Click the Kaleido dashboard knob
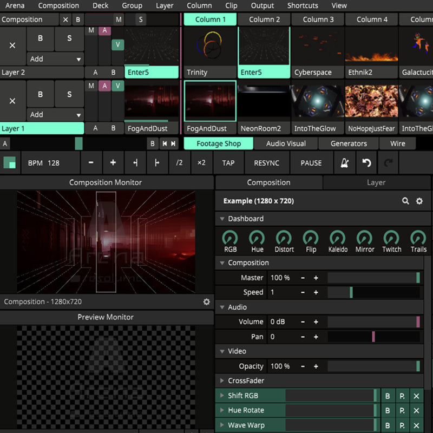Screen dimensions: 433x433 click(338, 238)
